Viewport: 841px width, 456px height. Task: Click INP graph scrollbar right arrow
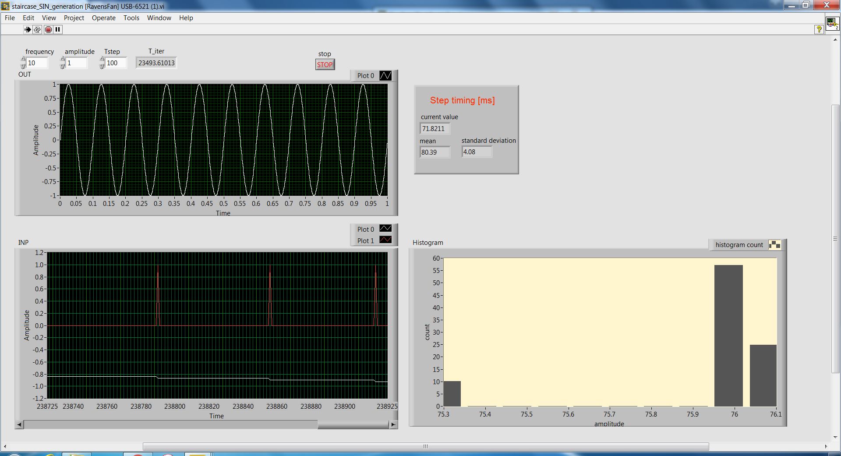pos(393,424)
